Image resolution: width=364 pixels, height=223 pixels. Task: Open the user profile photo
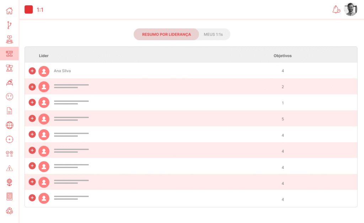[350, 10]
